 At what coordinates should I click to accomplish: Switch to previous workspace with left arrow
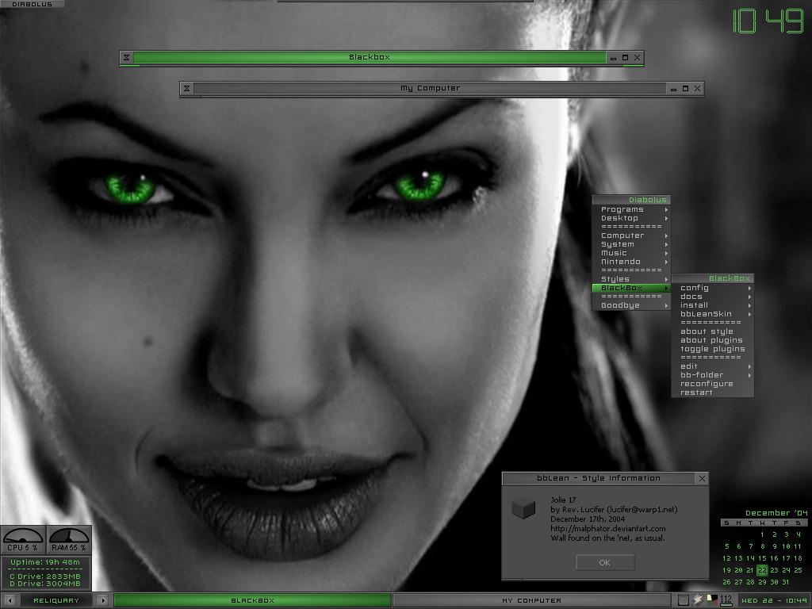10,600
